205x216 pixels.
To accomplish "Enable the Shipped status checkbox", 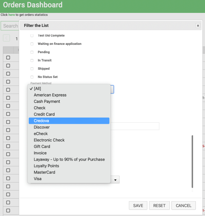I will pos(32,69).
